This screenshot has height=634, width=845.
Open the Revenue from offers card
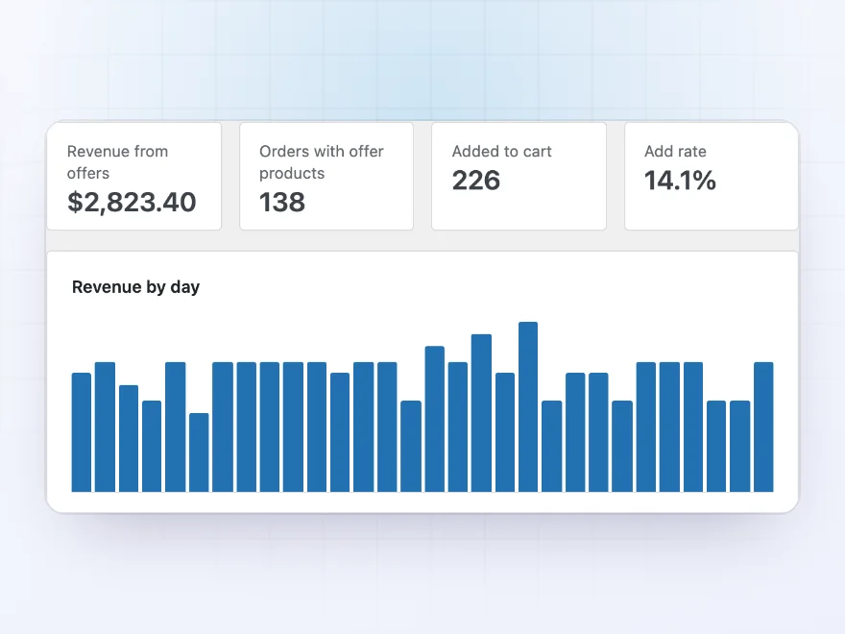[134, 177]
